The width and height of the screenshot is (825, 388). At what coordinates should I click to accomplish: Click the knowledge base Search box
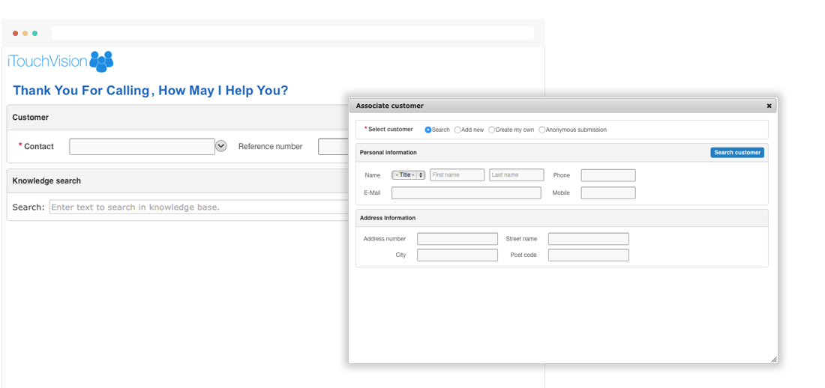point(199,207)
